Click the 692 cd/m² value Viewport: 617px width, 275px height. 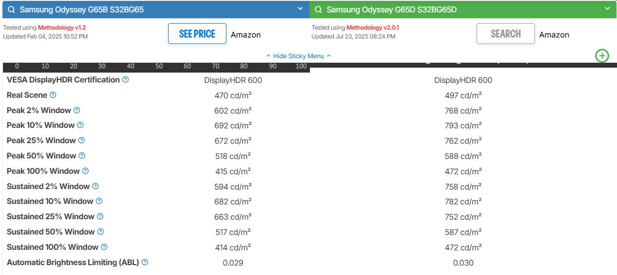(x=233, y=125)
